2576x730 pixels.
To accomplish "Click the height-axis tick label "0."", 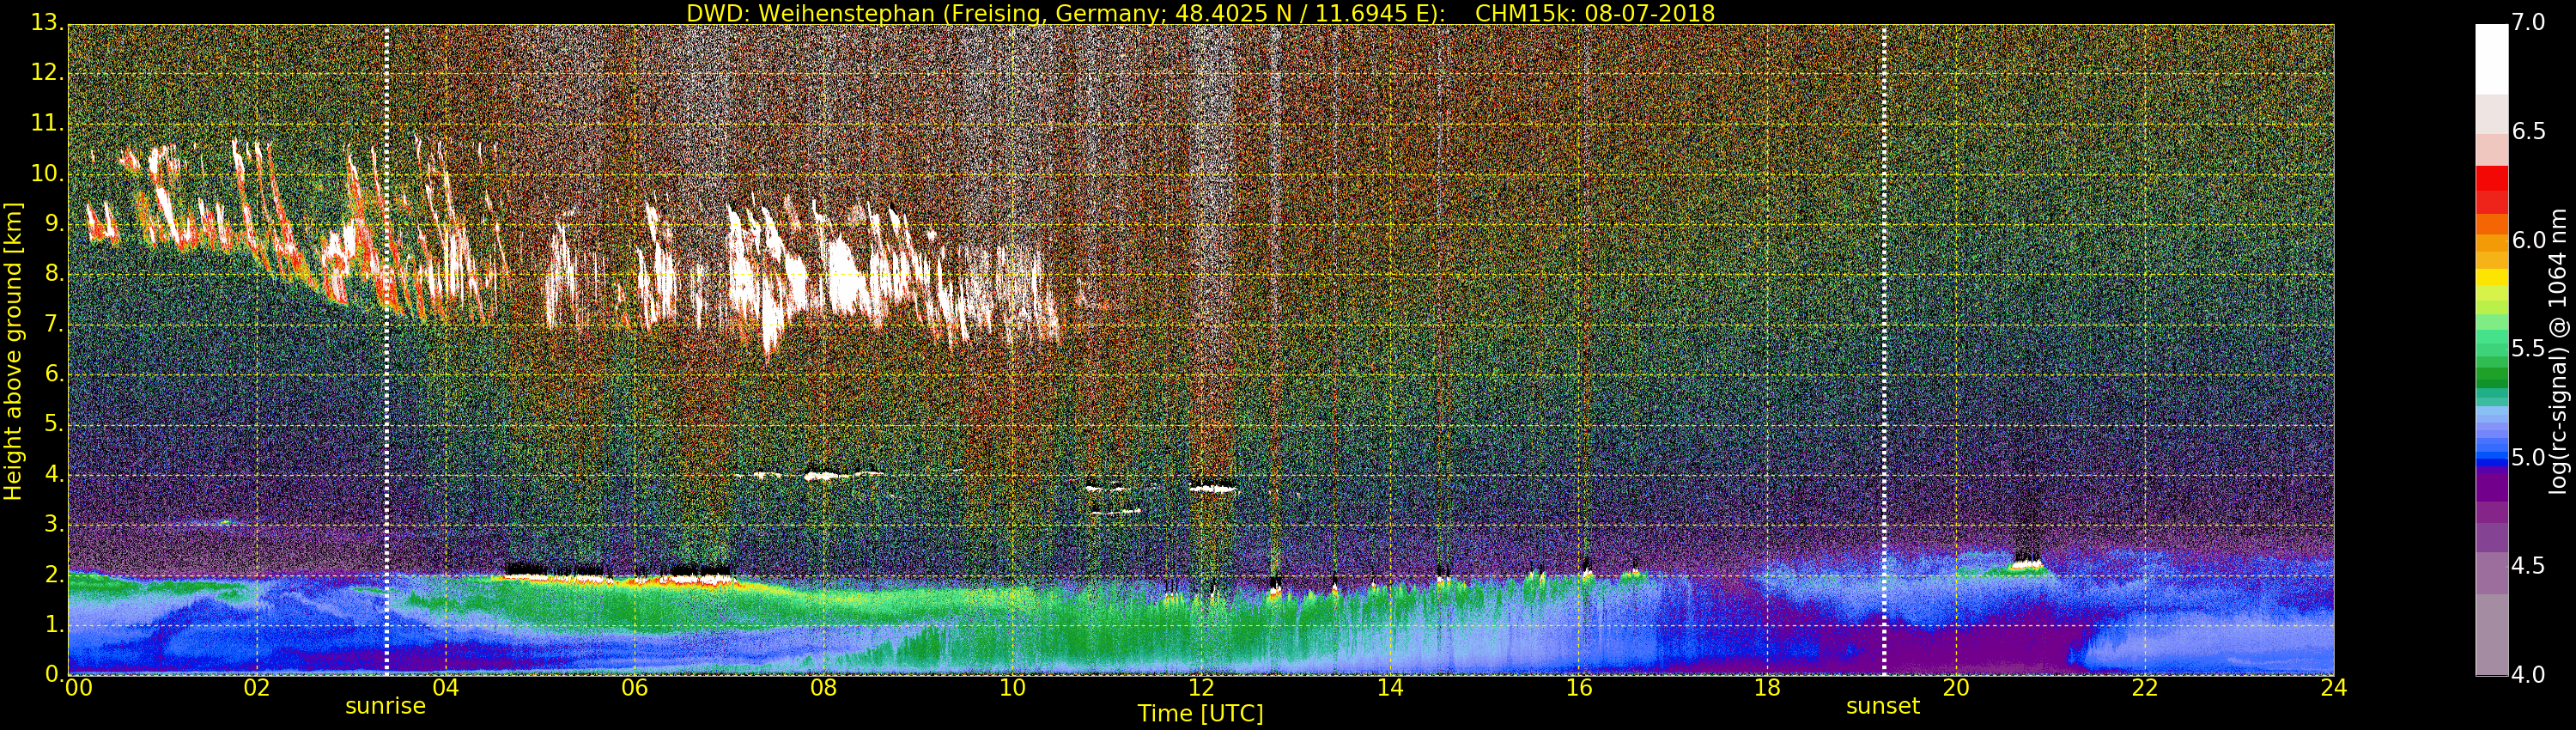I will click(x=55, y=674).
